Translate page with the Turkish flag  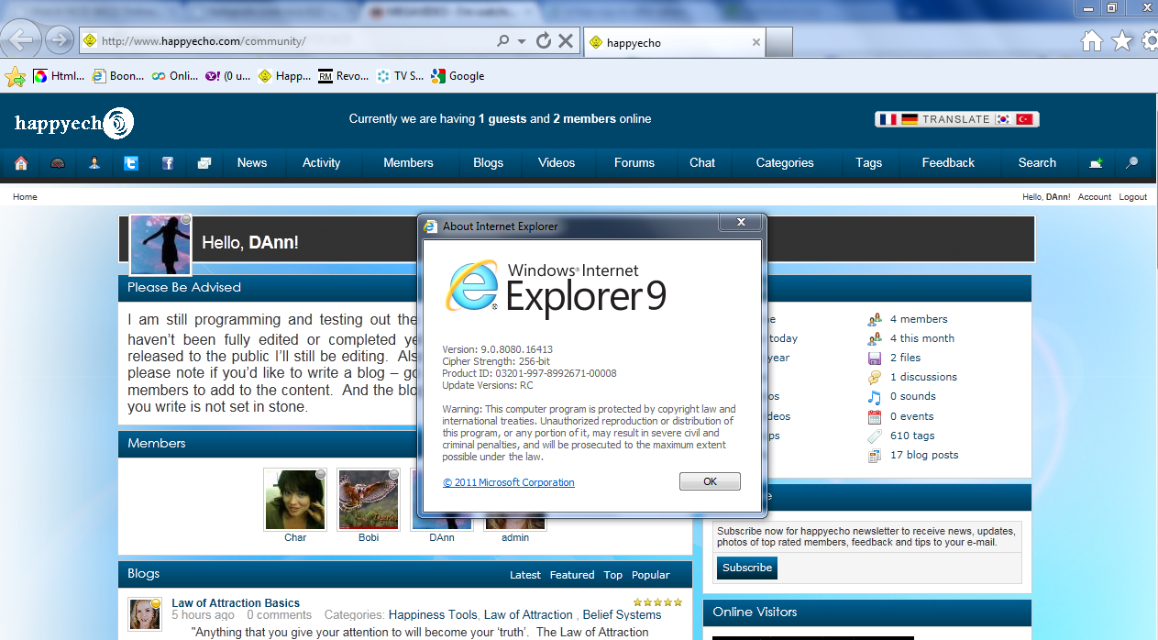[x=1024, y=119]
